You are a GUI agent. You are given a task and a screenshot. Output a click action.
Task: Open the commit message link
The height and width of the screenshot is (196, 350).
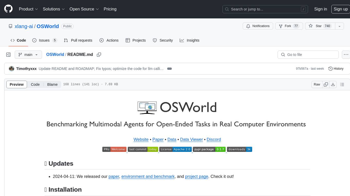click(x=101, y=68)
